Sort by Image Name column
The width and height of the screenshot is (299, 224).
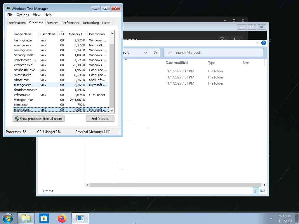(x=25, y=34)
